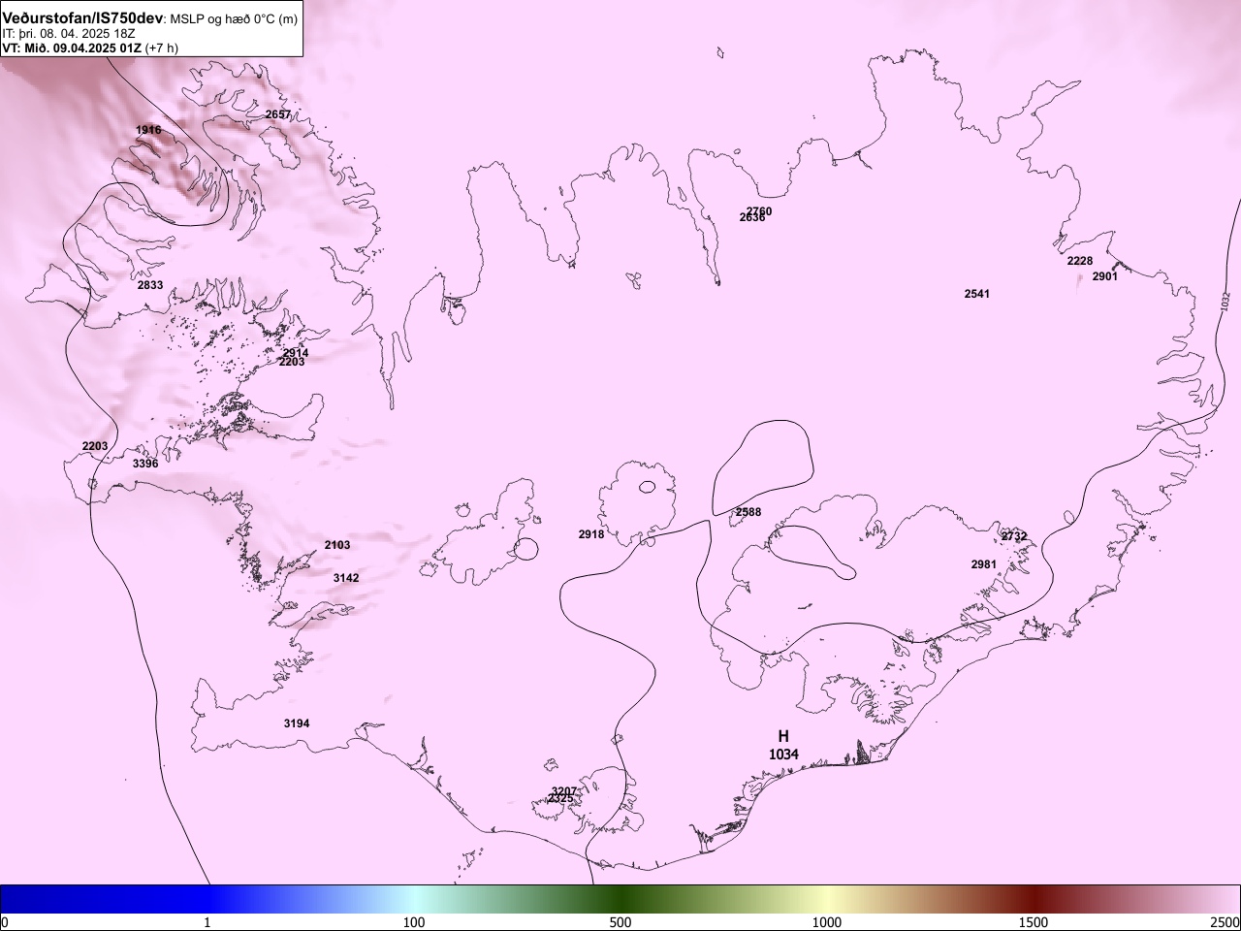Click the 1916 height value
1241x931 pixels.
point(148,130)
